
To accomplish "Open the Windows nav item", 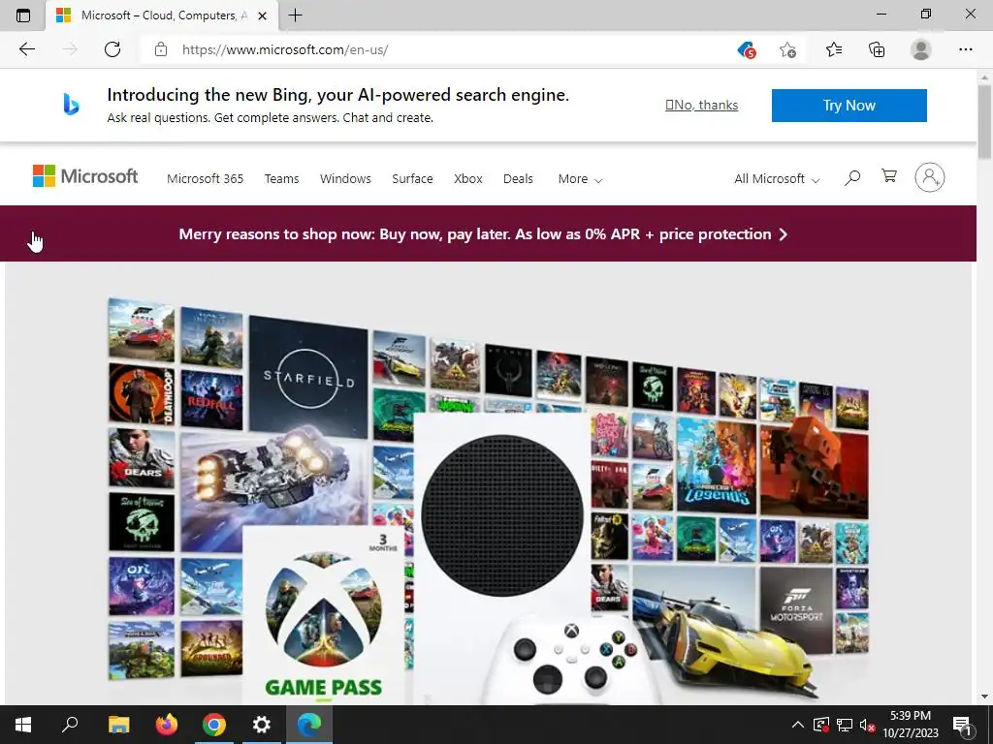I will pos(345,179).
